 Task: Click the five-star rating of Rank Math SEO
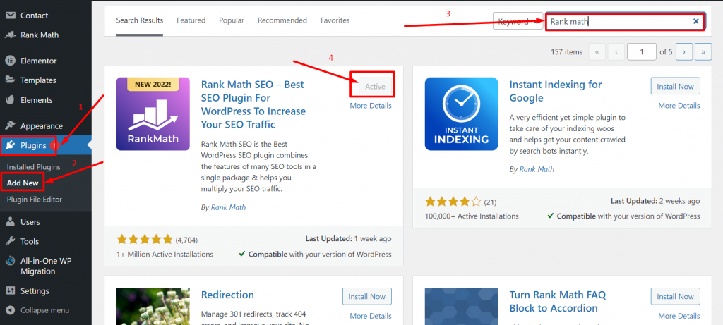pos(145,240)
